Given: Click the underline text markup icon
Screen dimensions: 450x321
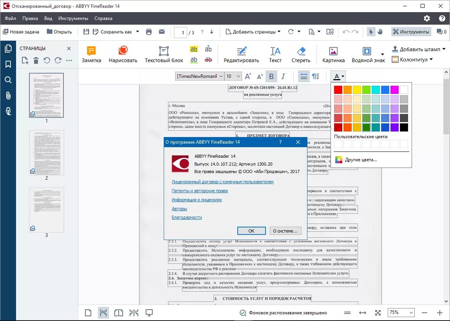Looking at the screenshot, I should [x=194, y=60].
